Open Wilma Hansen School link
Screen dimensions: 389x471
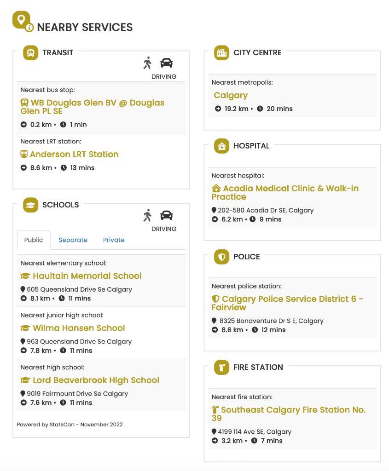pyautogui.click(x=78, y=328)
